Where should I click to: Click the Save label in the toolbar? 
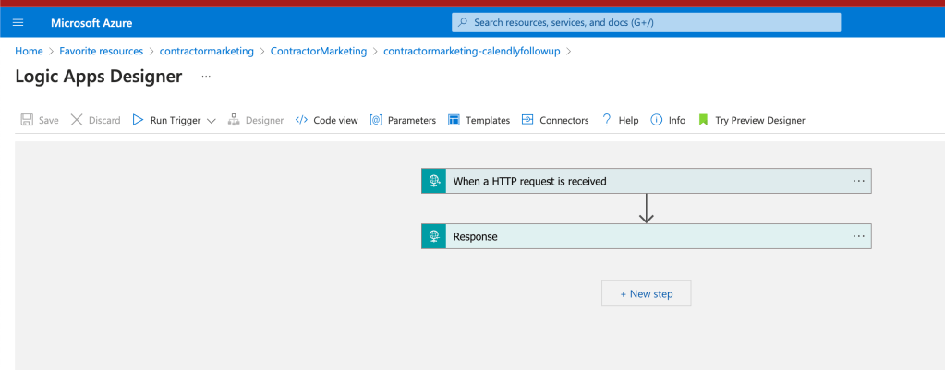49,120
